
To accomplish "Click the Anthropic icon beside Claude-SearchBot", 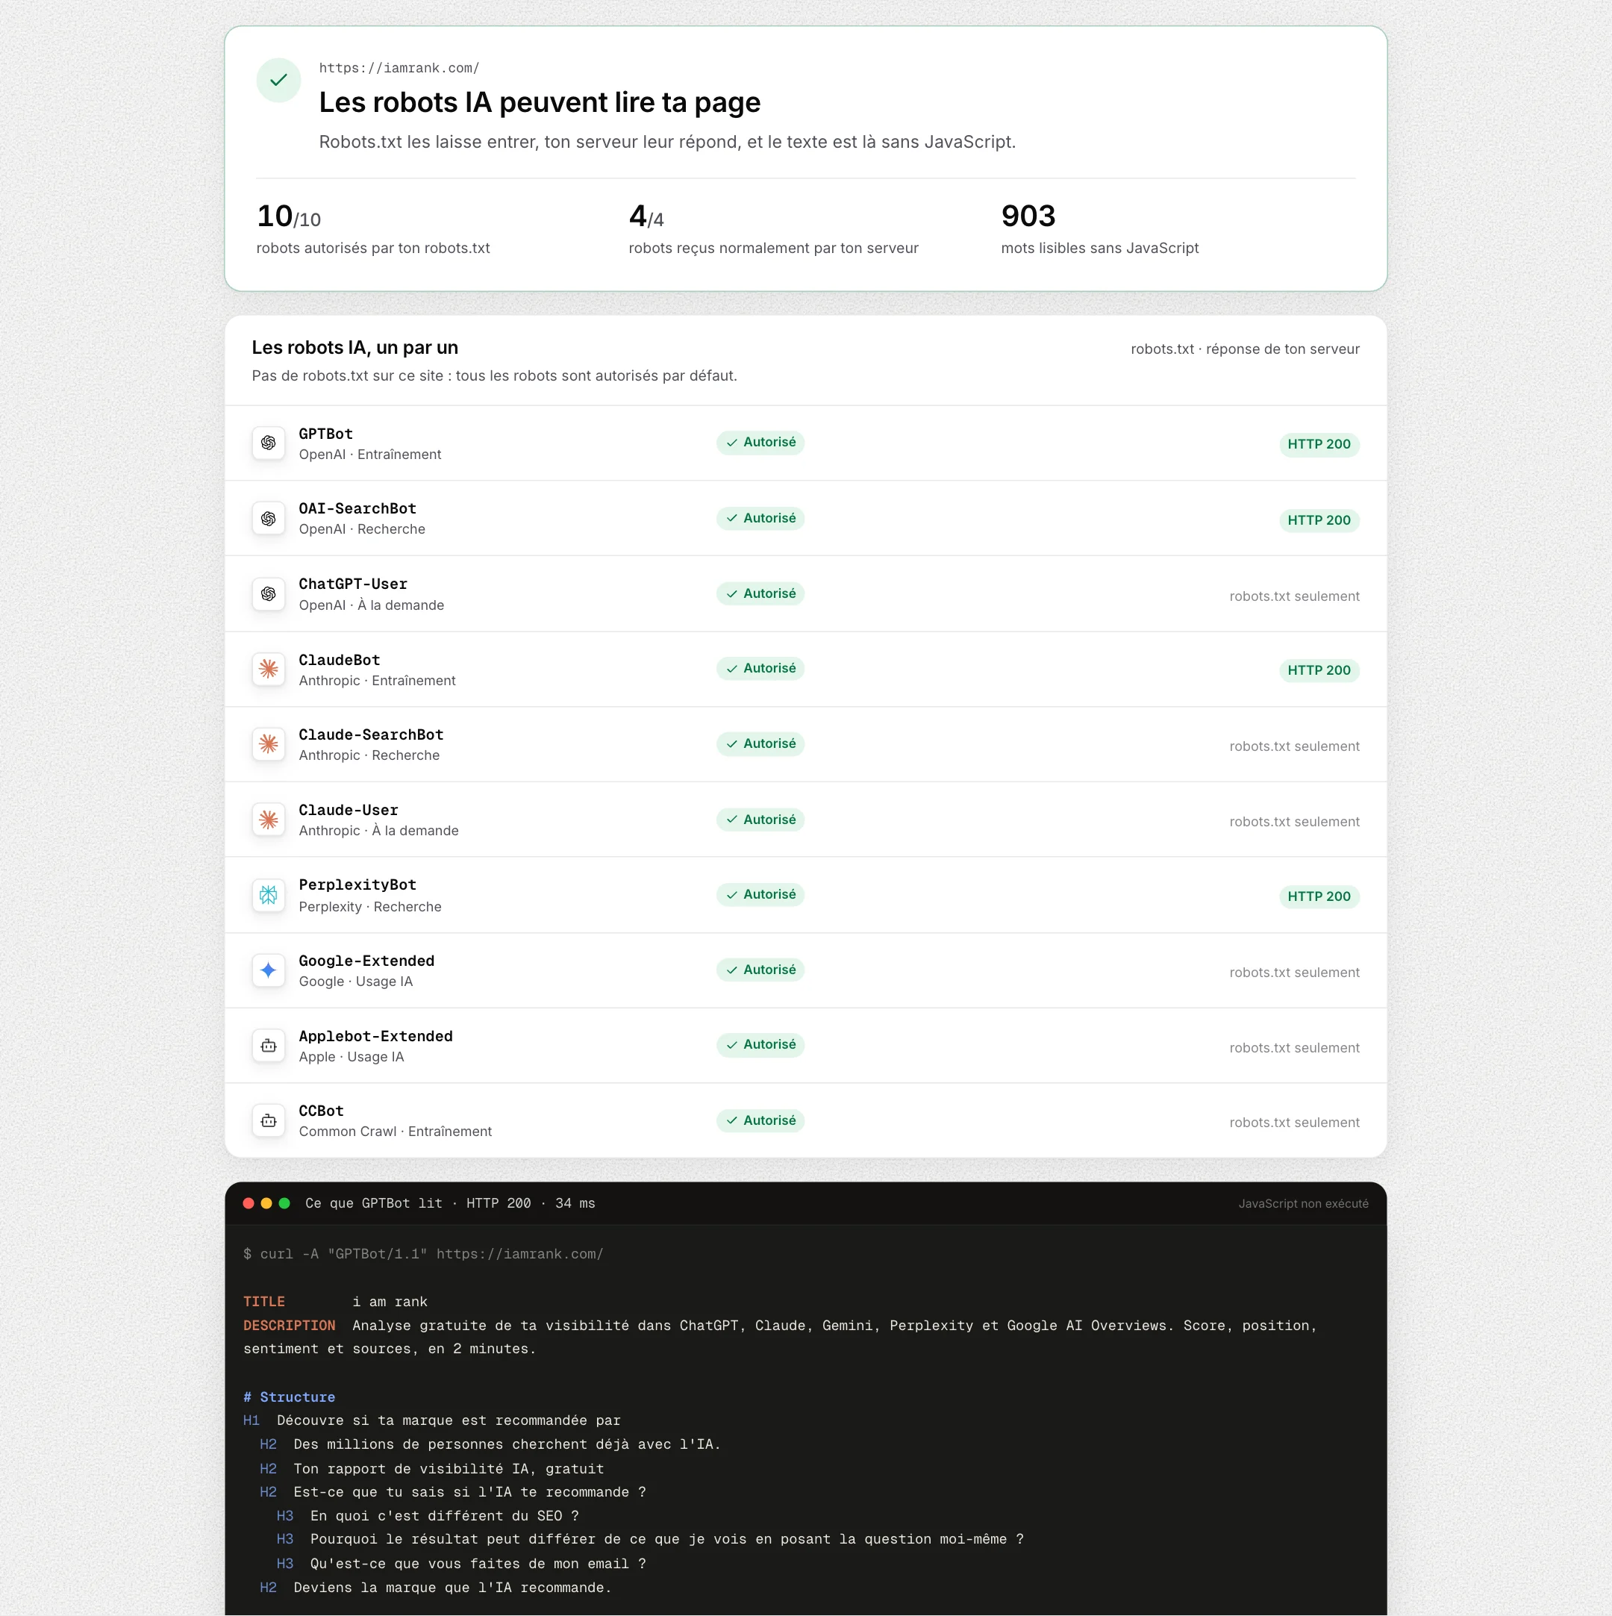I will point(269,743).
